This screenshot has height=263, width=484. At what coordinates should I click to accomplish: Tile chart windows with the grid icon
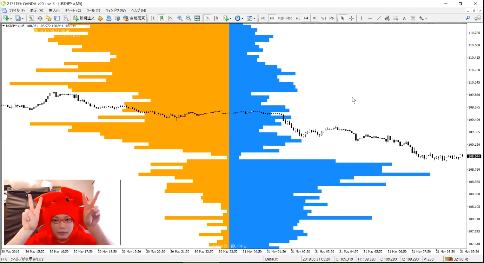pos(197,18)
